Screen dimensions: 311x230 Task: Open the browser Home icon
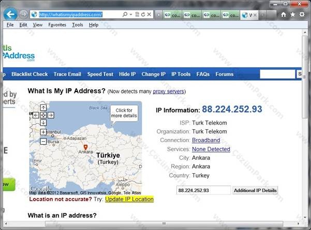[284, 14]
